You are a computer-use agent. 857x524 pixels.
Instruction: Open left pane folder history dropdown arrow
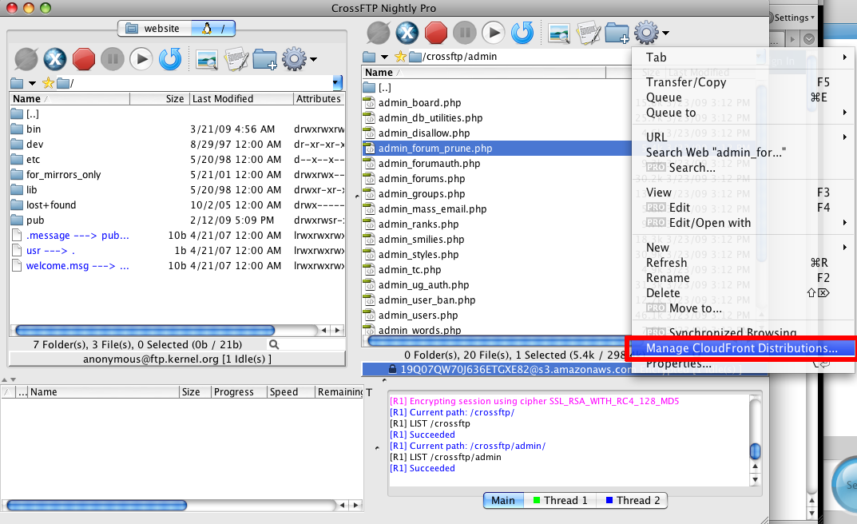[32, 84]
